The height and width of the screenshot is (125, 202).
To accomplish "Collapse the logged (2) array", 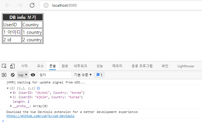I will coord(8,88).
